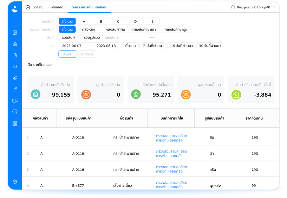Click the คลังสินค้า column header
The height and width of the screenshot is (198, 287).
pos(40,118)
